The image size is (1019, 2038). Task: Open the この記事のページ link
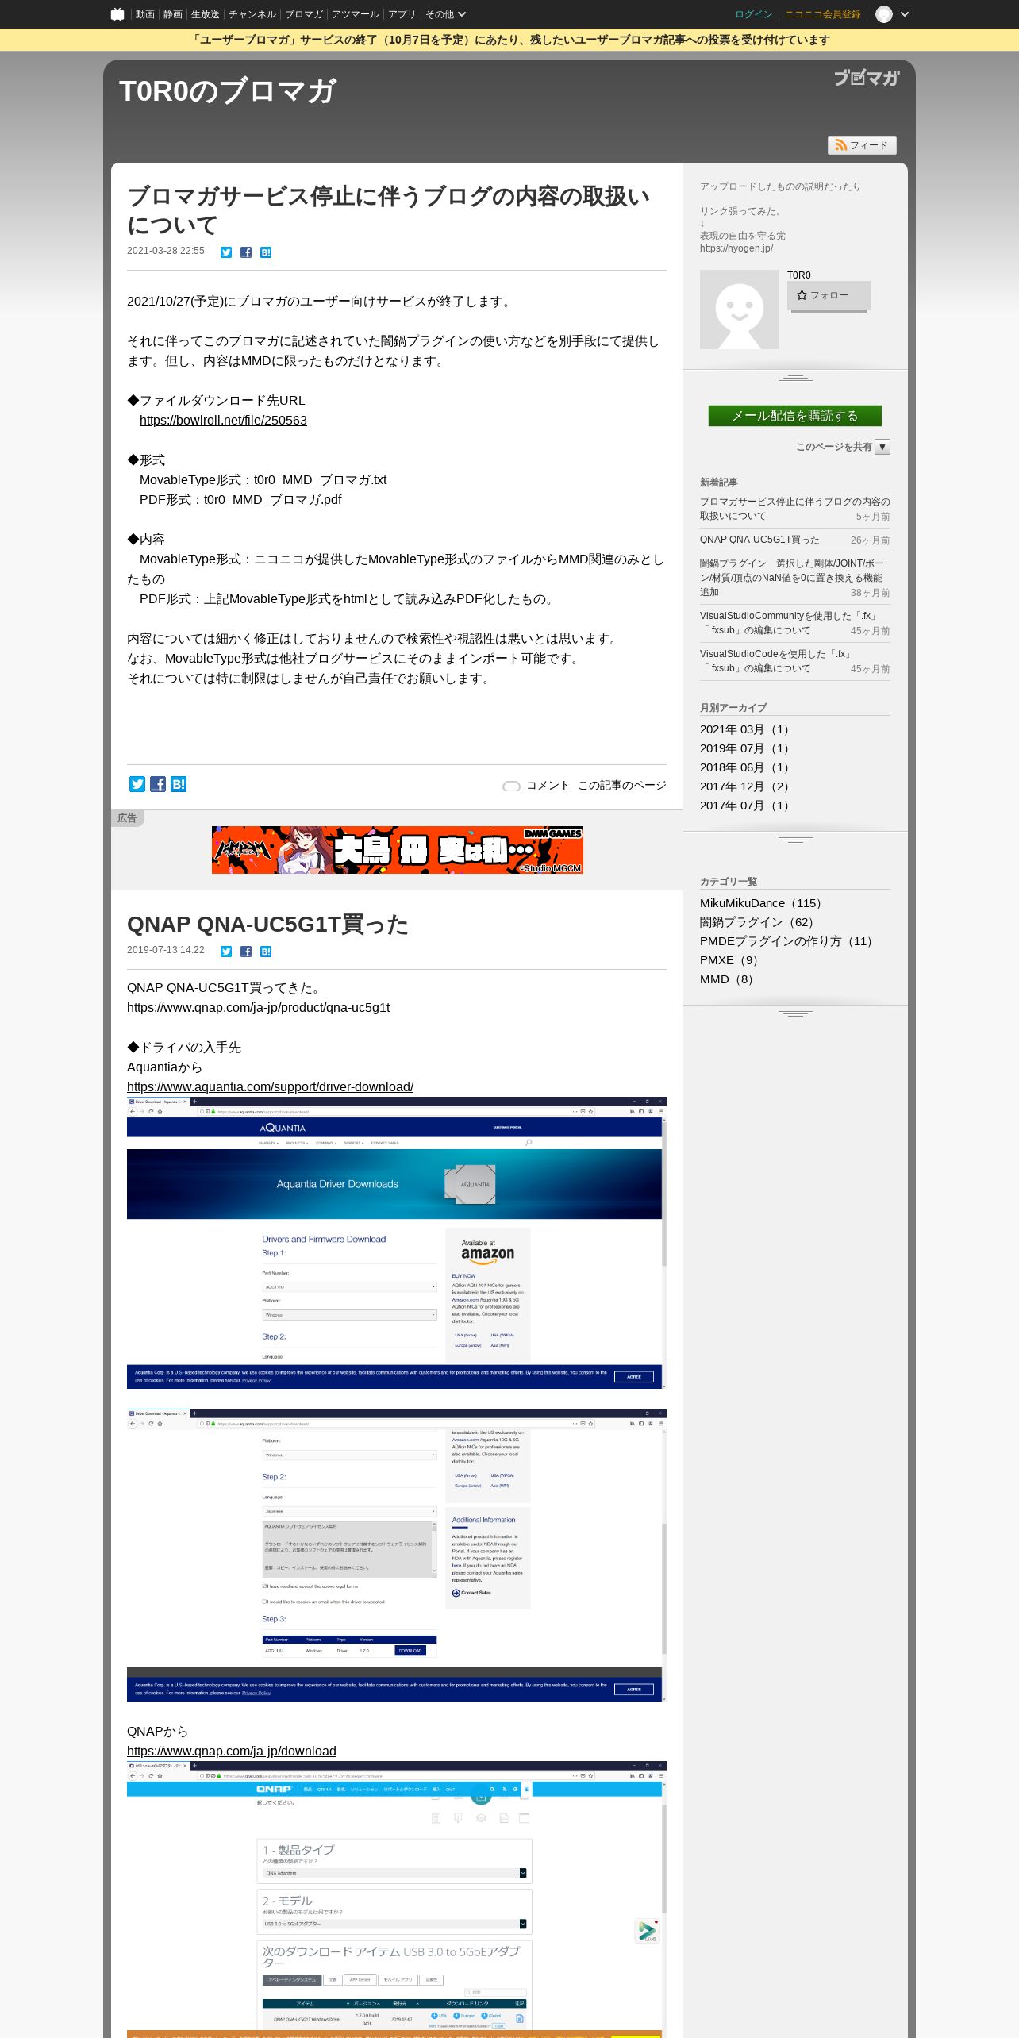point(622,785)
